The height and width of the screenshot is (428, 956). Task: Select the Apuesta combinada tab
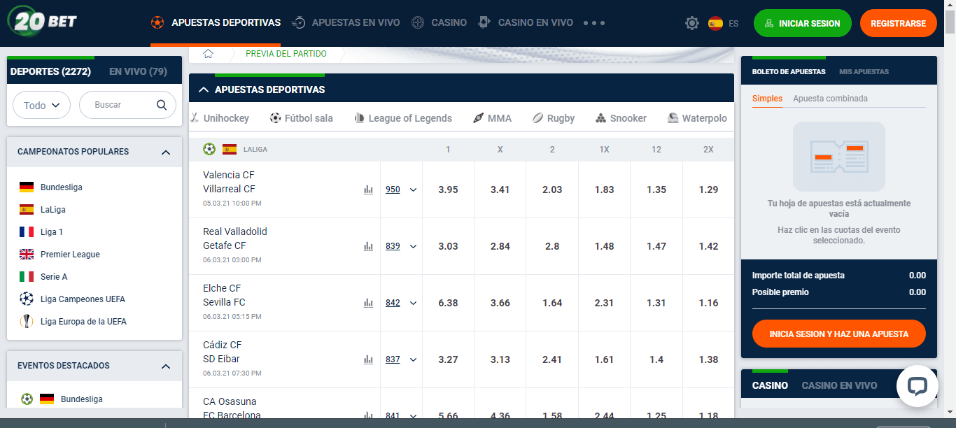click(830, 99)
